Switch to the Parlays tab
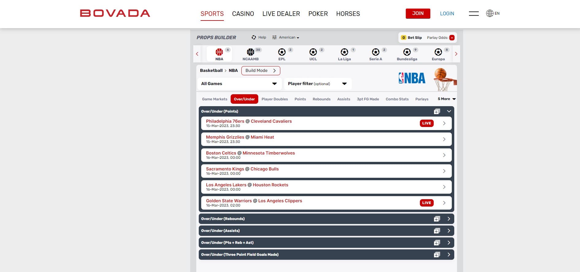Viewport: 580px width, 272px height. tap(422, 99)
